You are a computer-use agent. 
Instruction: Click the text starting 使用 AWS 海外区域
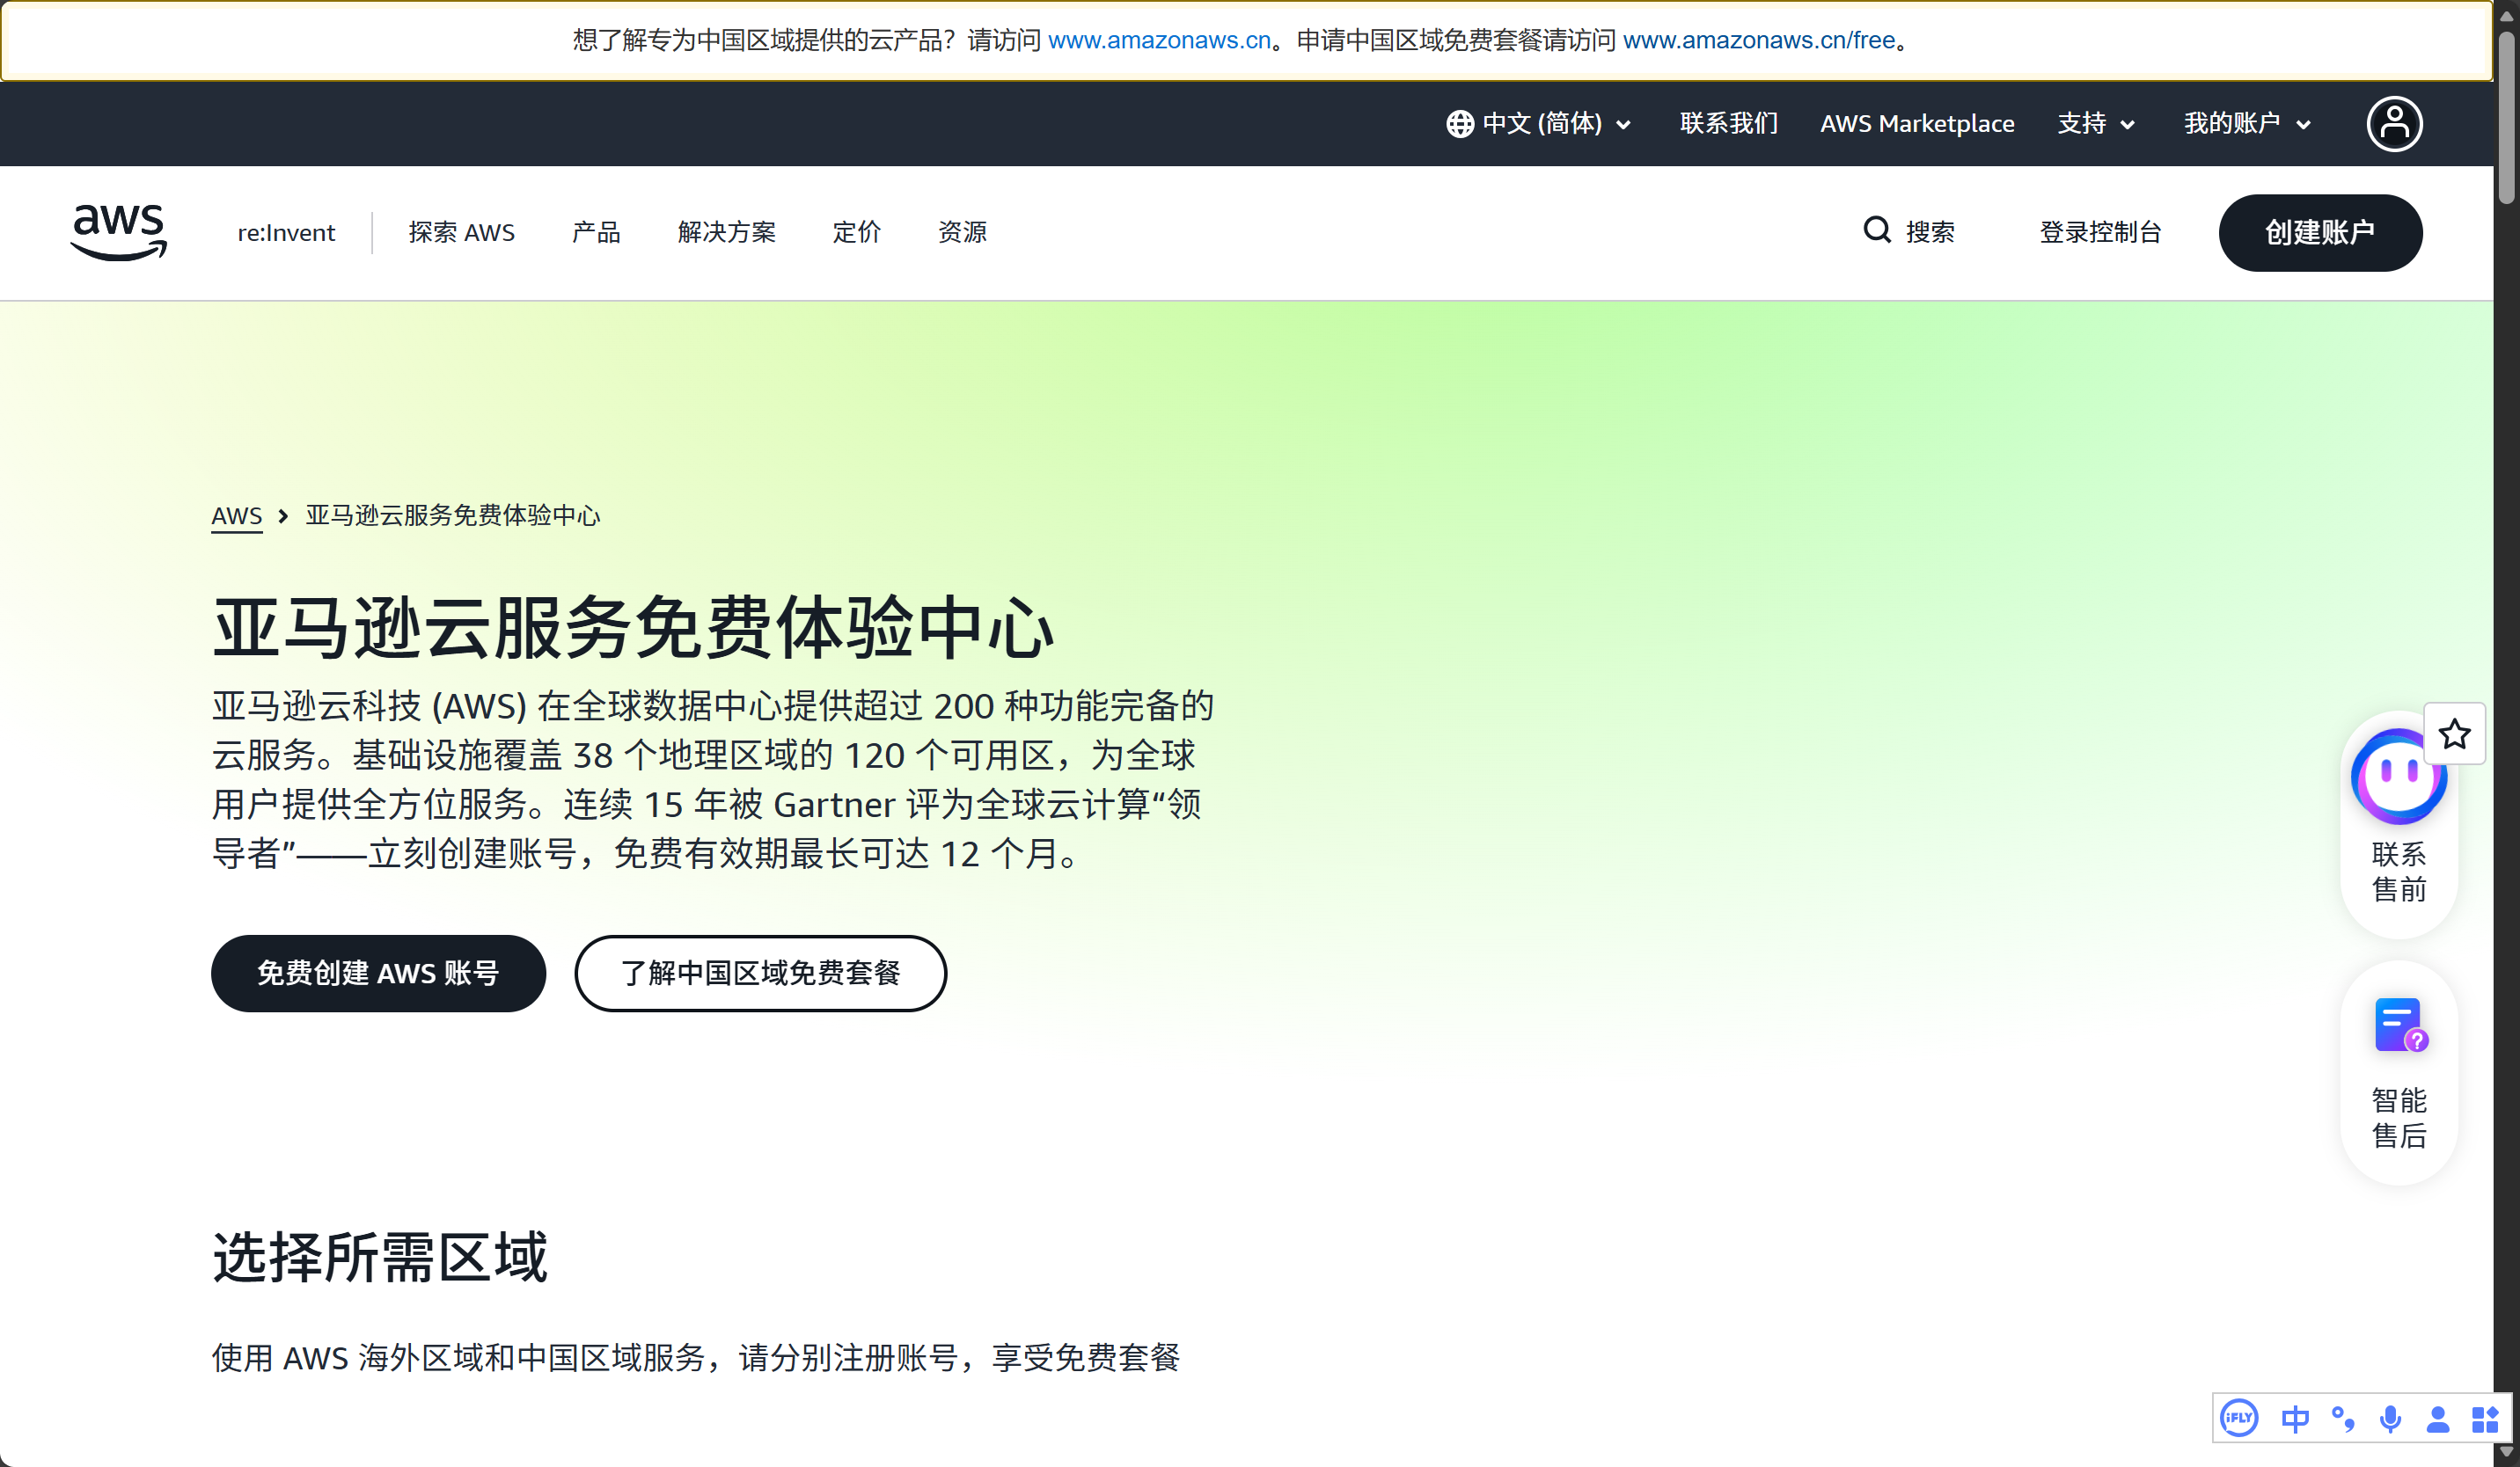click(696, 1358)
